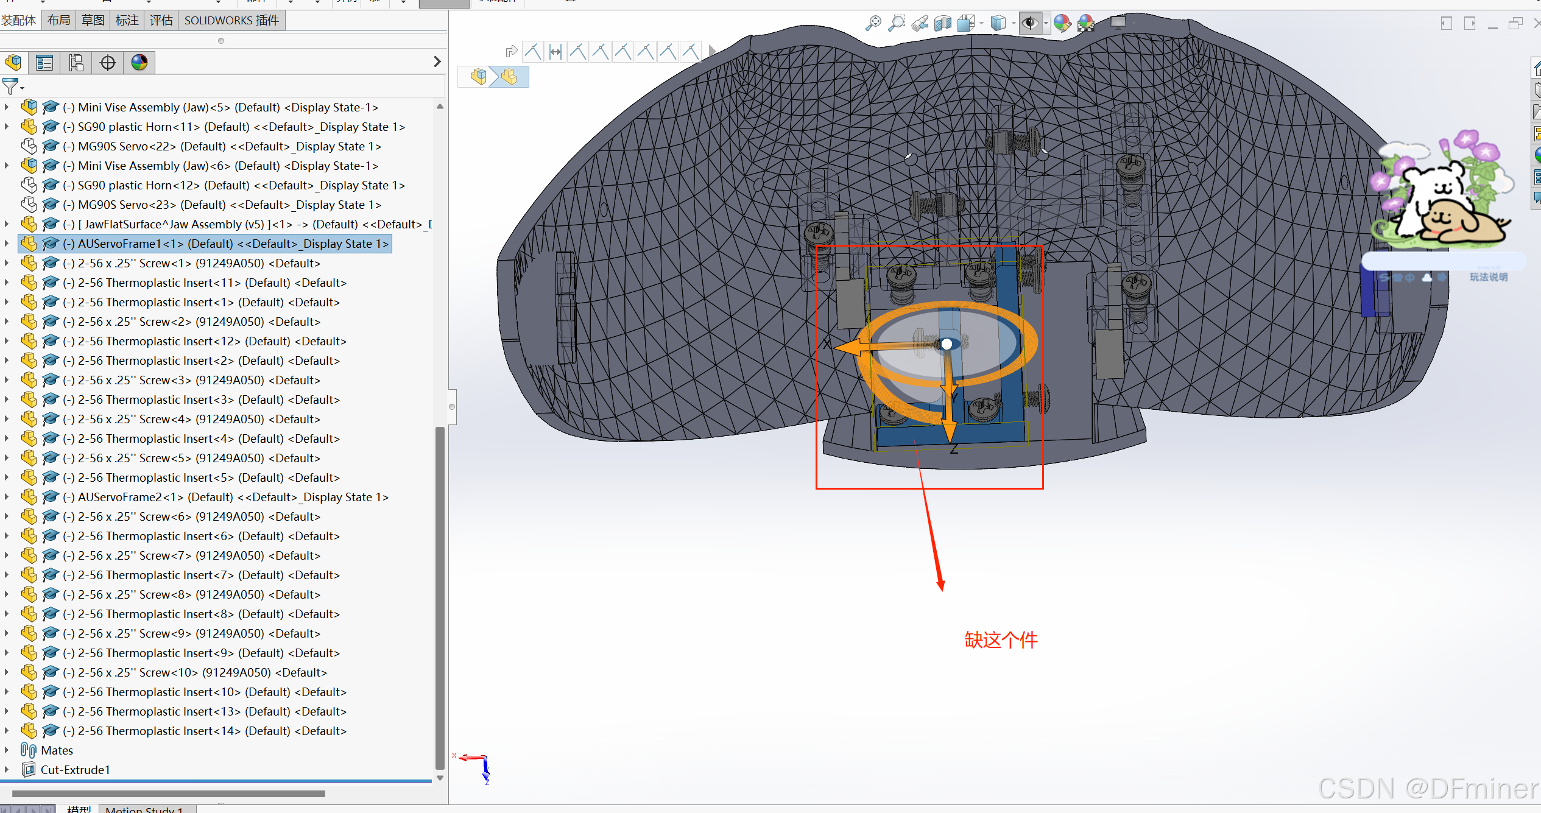Open the PropertyManager tab icon
Image resolution: width=1541 pixels, height=813 pixels.
(44, 63)
